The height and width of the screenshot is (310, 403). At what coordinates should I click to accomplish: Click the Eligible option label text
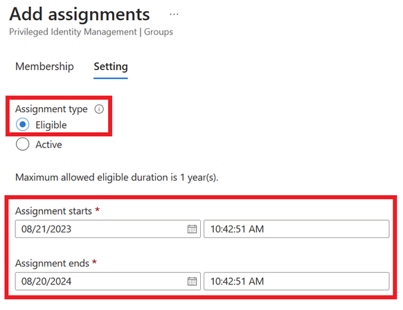[x=51, y=125]
